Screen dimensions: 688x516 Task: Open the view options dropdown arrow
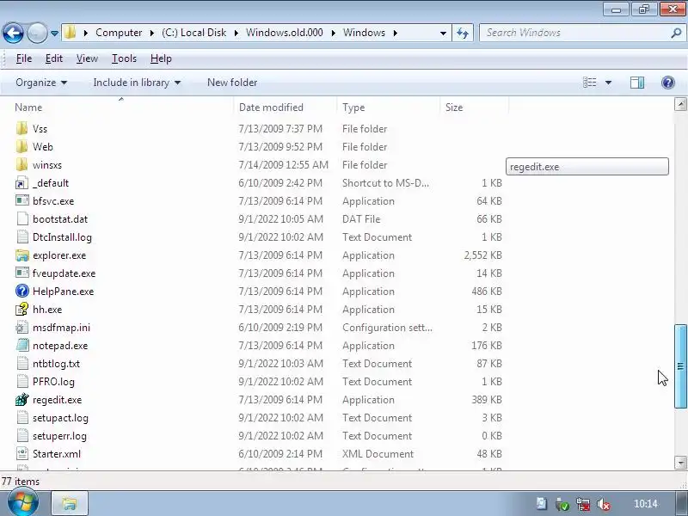pyautogui.click(x=609, y=83)
